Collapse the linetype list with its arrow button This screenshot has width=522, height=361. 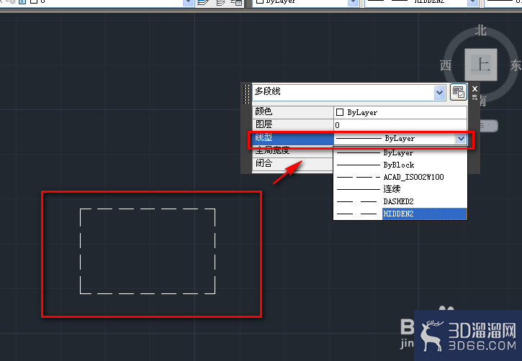coord(461,138)
